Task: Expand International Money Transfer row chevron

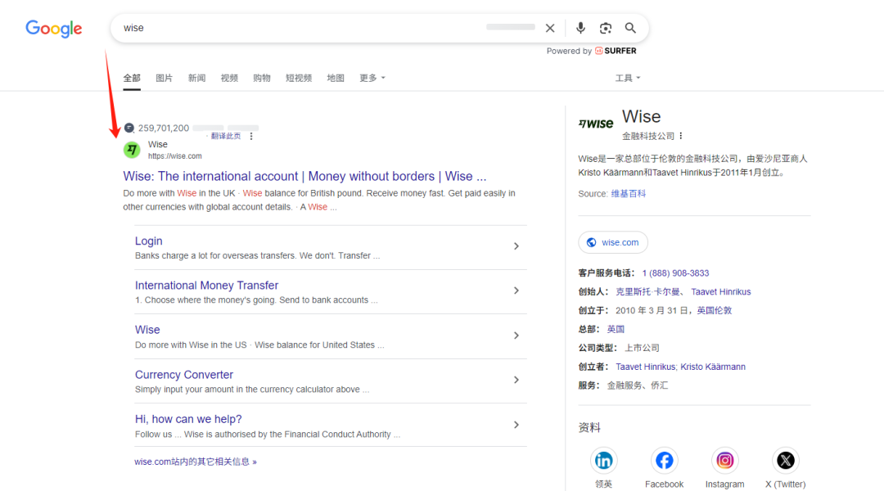Action: (x=516, y=291)
